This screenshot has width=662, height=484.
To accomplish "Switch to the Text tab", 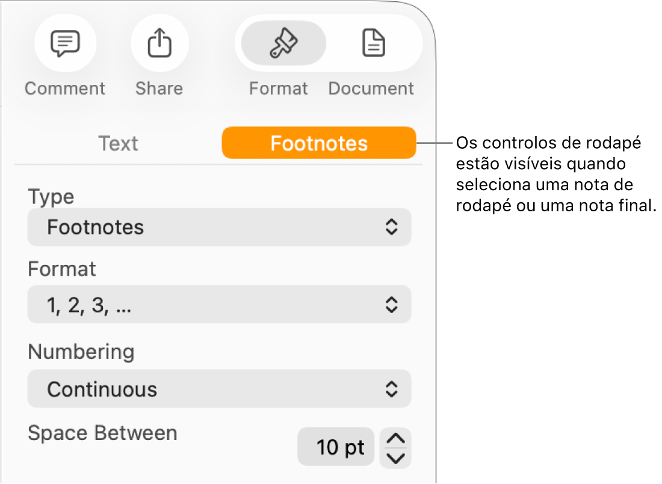I will 118,143.
